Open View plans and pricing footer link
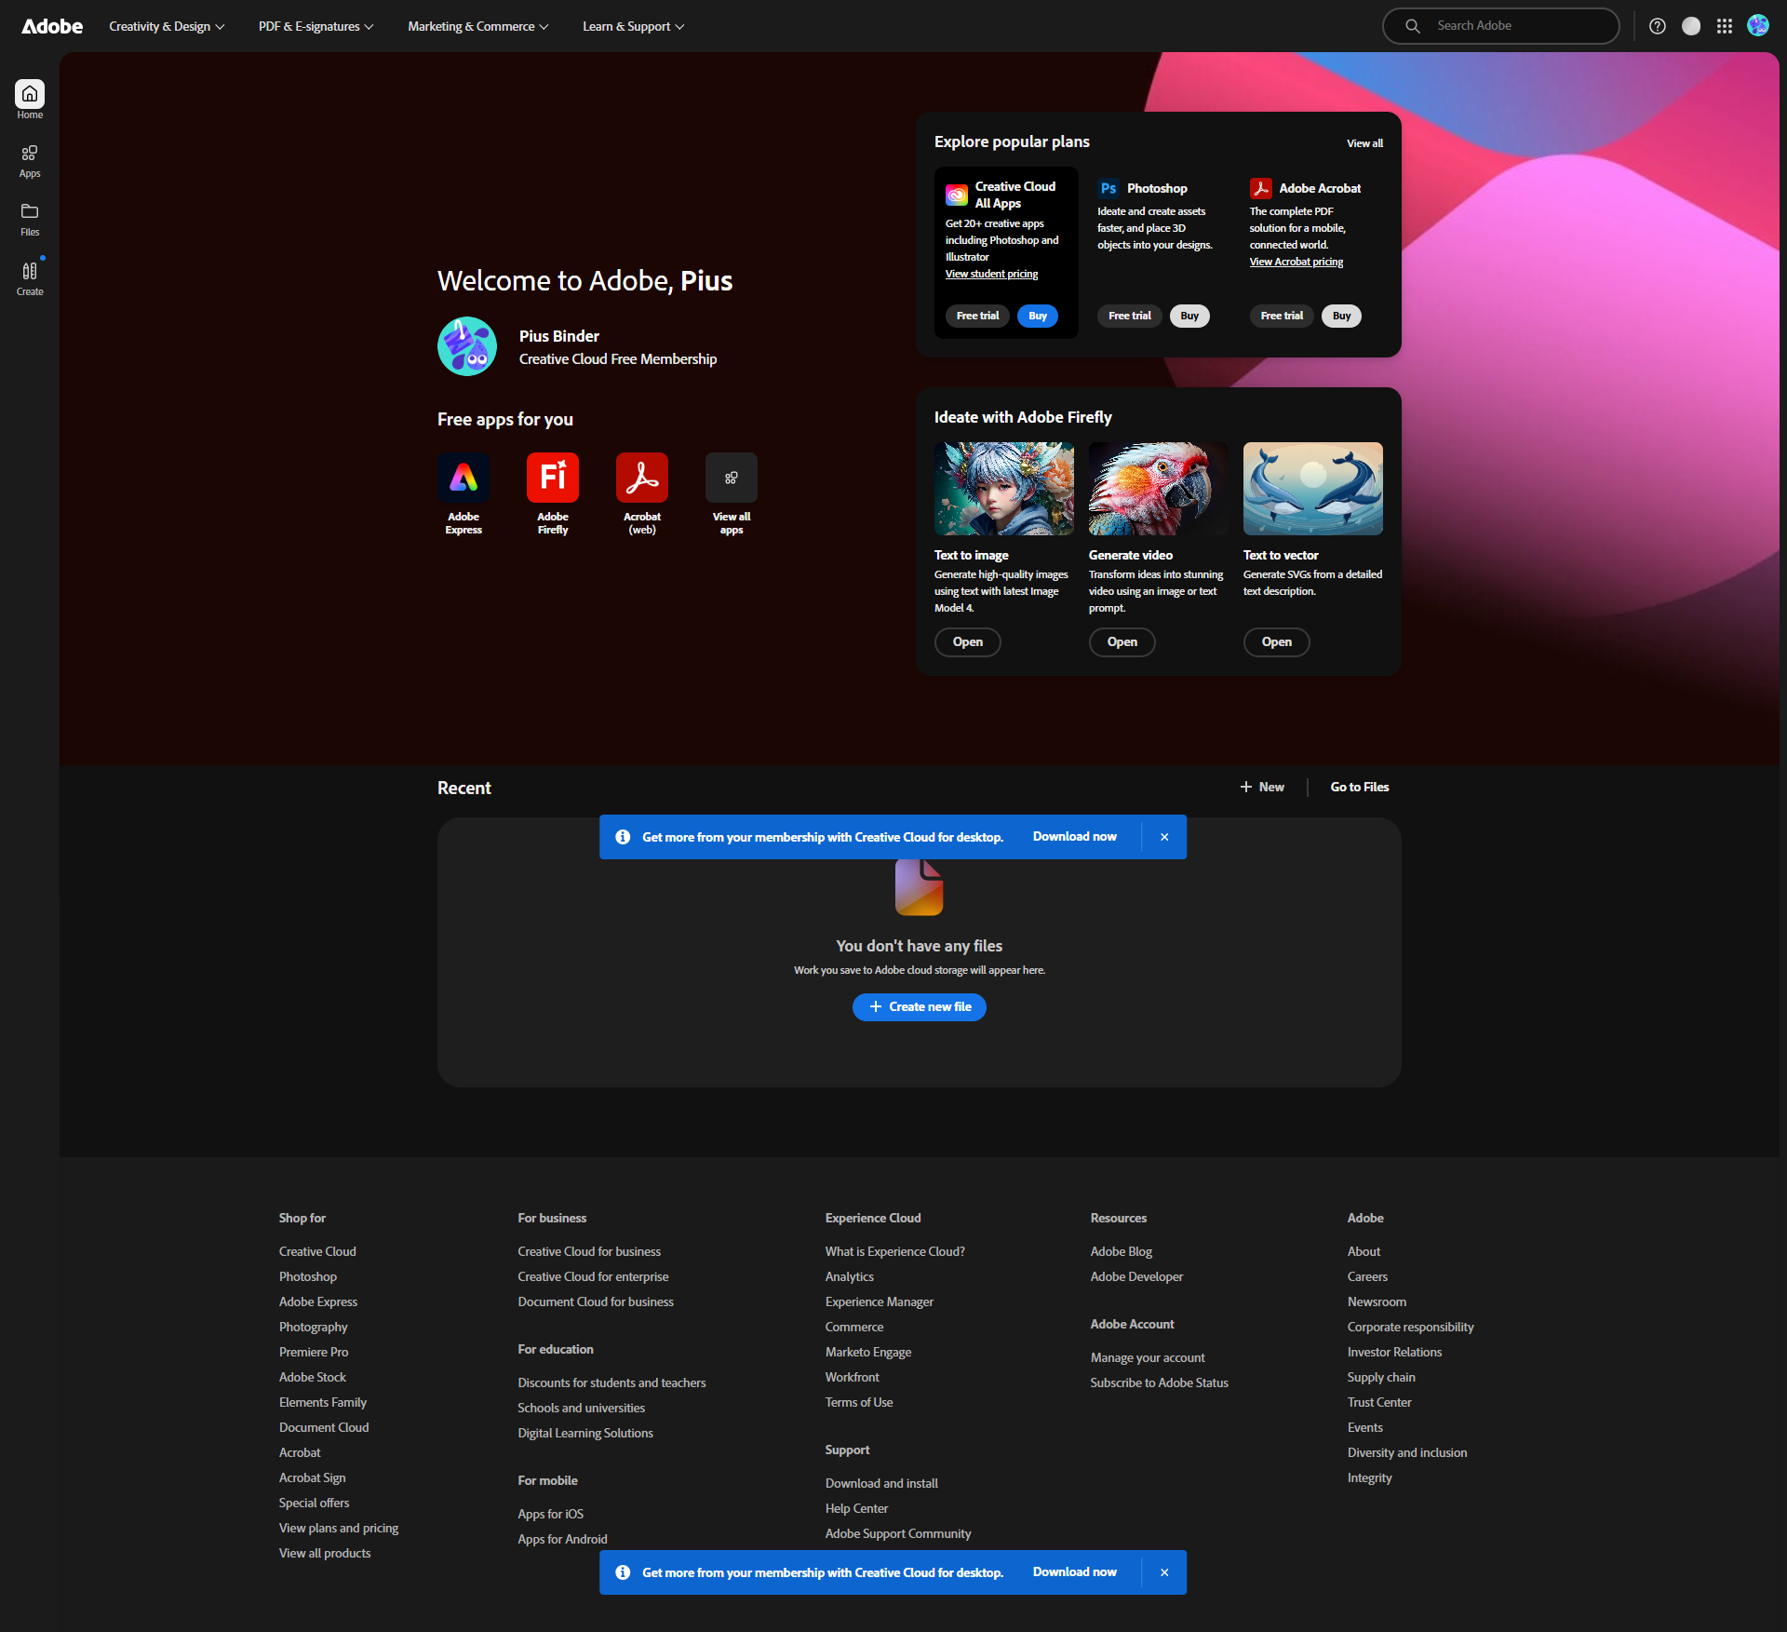This screenshot has width=1787, height=1632. coord(339,1528)
